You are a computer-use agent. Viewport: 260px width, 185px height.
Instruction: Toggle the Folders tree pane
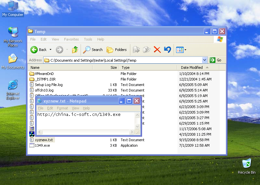117,50
